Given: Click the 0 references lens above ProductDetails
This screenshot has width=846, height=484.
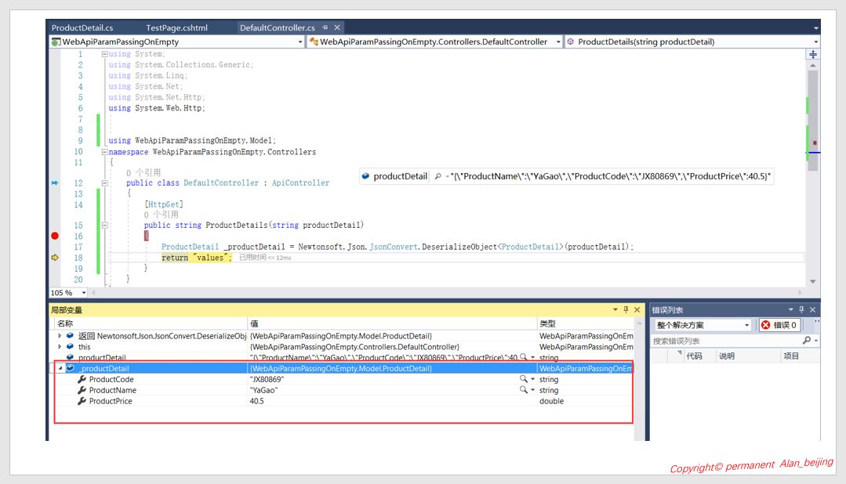Looking at the screenshot, I should coord(161,215).
